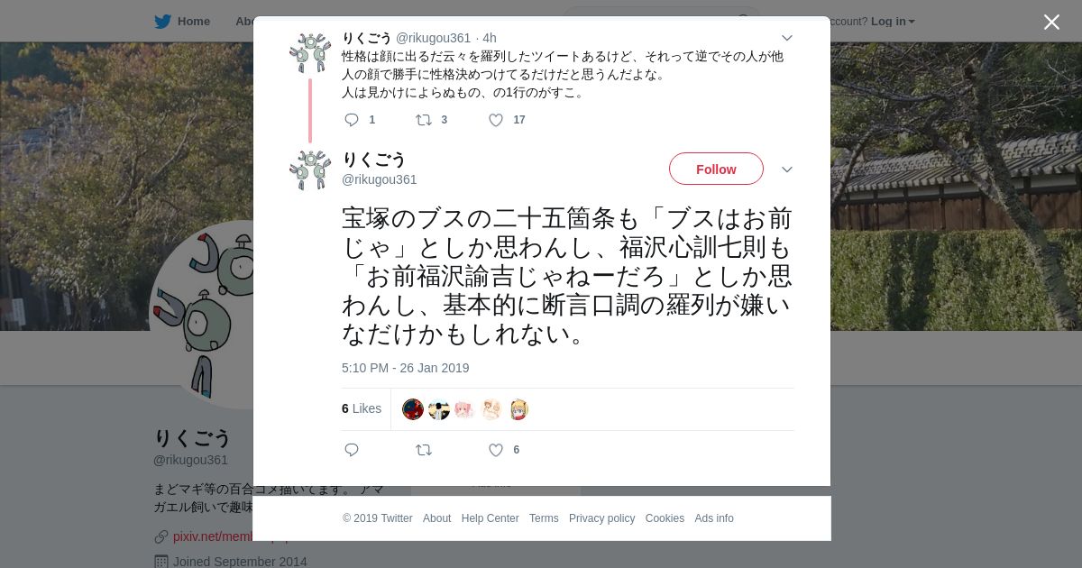Like the main tweet with 6 likes

(x=496, y=450)
